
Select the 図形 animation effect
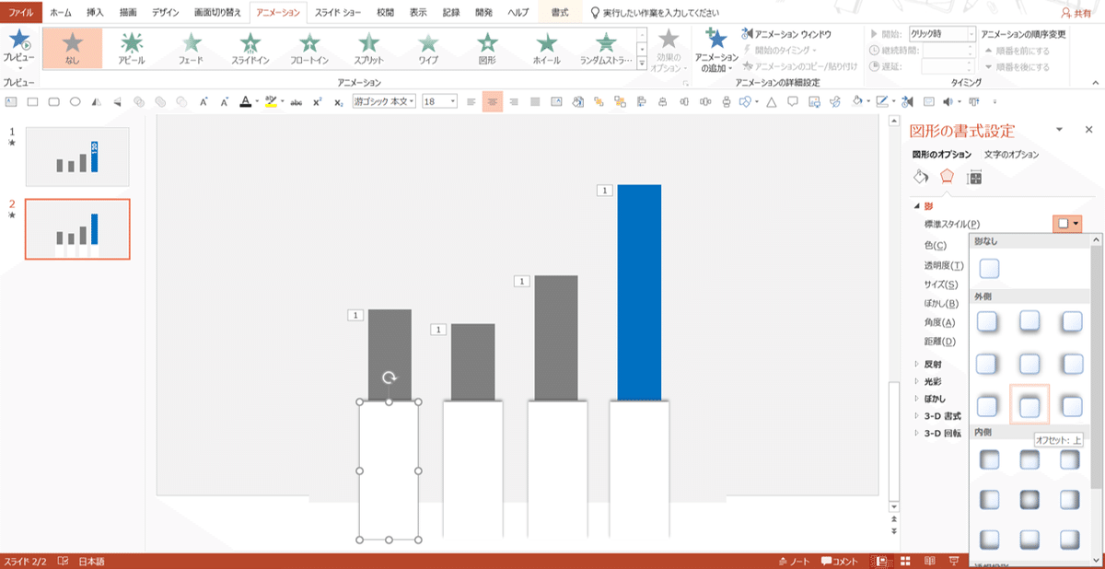[x=487, y=49]
